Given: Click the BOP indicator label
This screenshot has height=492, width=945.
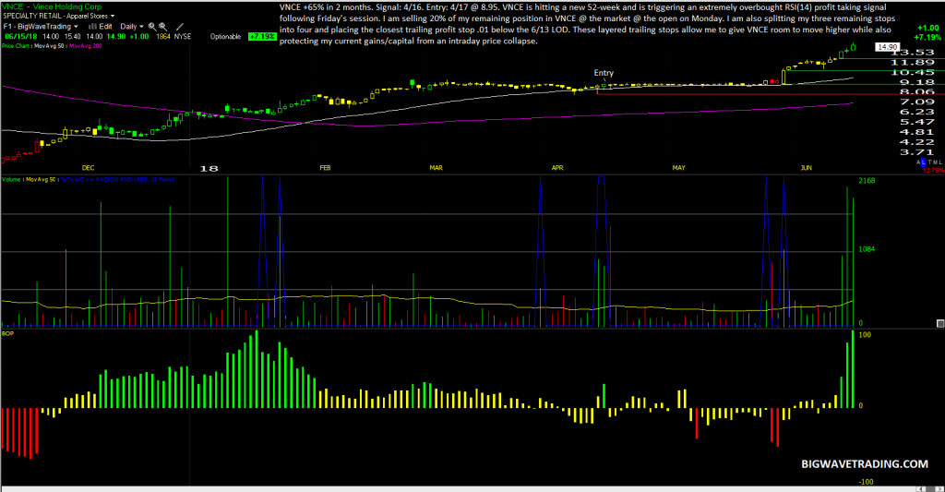Looking at the screenshot, I should pos(7,333).
